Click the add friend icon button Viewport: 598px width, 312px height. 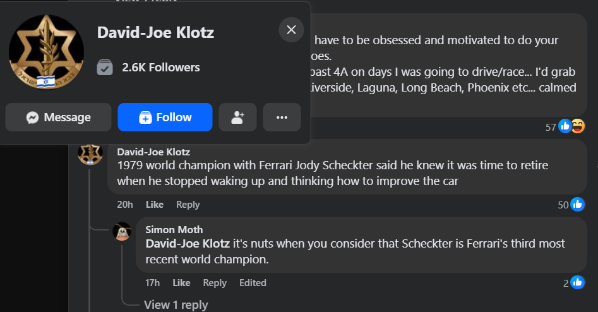click(x=237, y=117)
